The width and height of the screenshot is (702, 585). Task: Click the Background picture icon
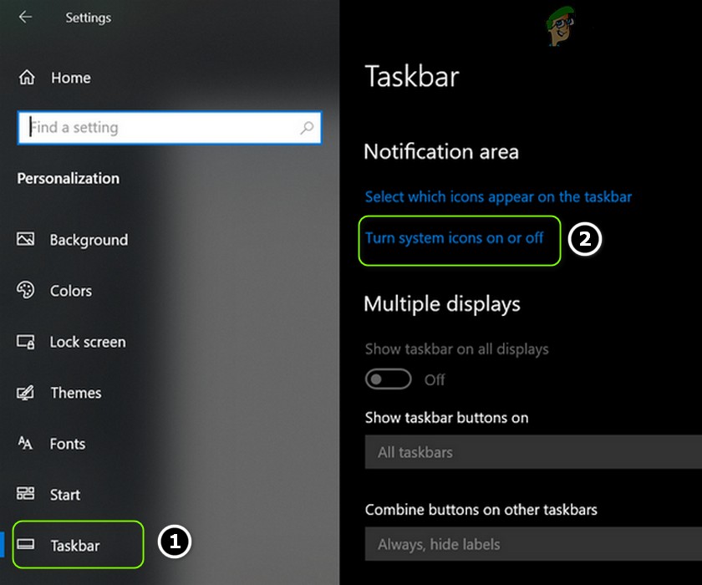click(x=26, y=240)
